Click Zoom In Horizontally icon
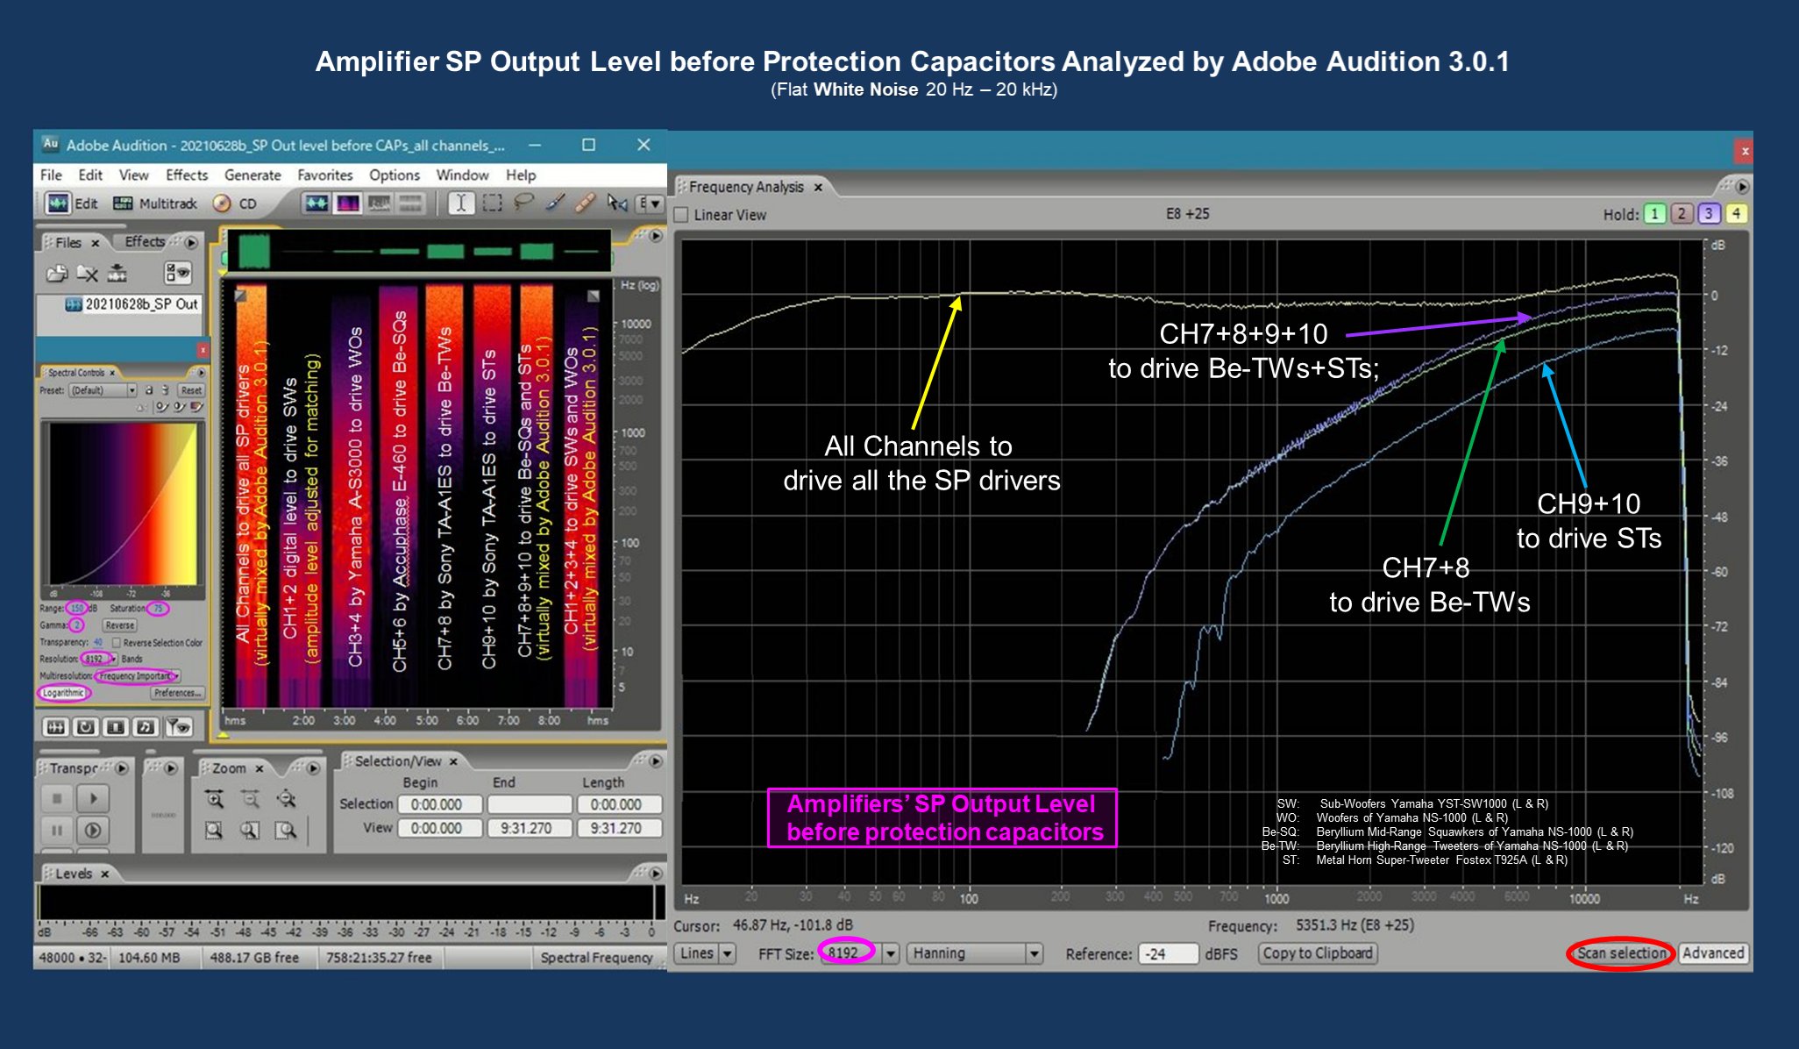The image size is (1799, 1049). (214, 799)
